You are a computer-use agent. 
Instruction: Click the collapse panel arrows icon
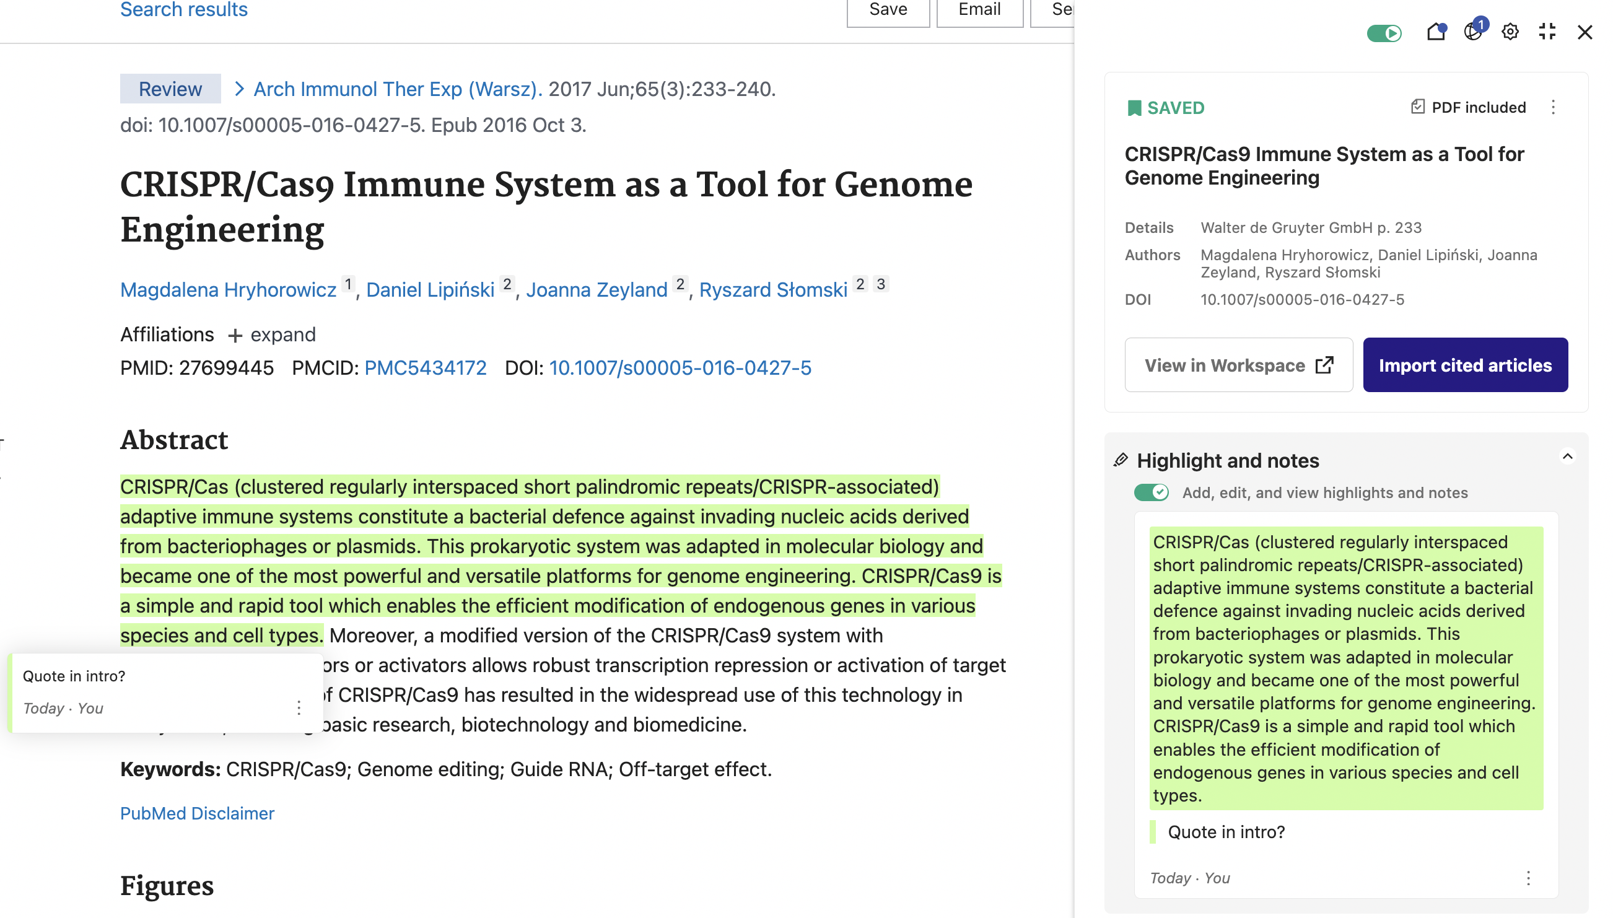1547,32
